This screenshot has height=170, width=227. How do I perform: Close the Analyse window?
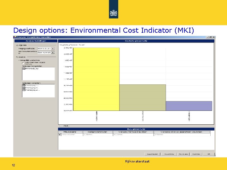tap(214, 37)
